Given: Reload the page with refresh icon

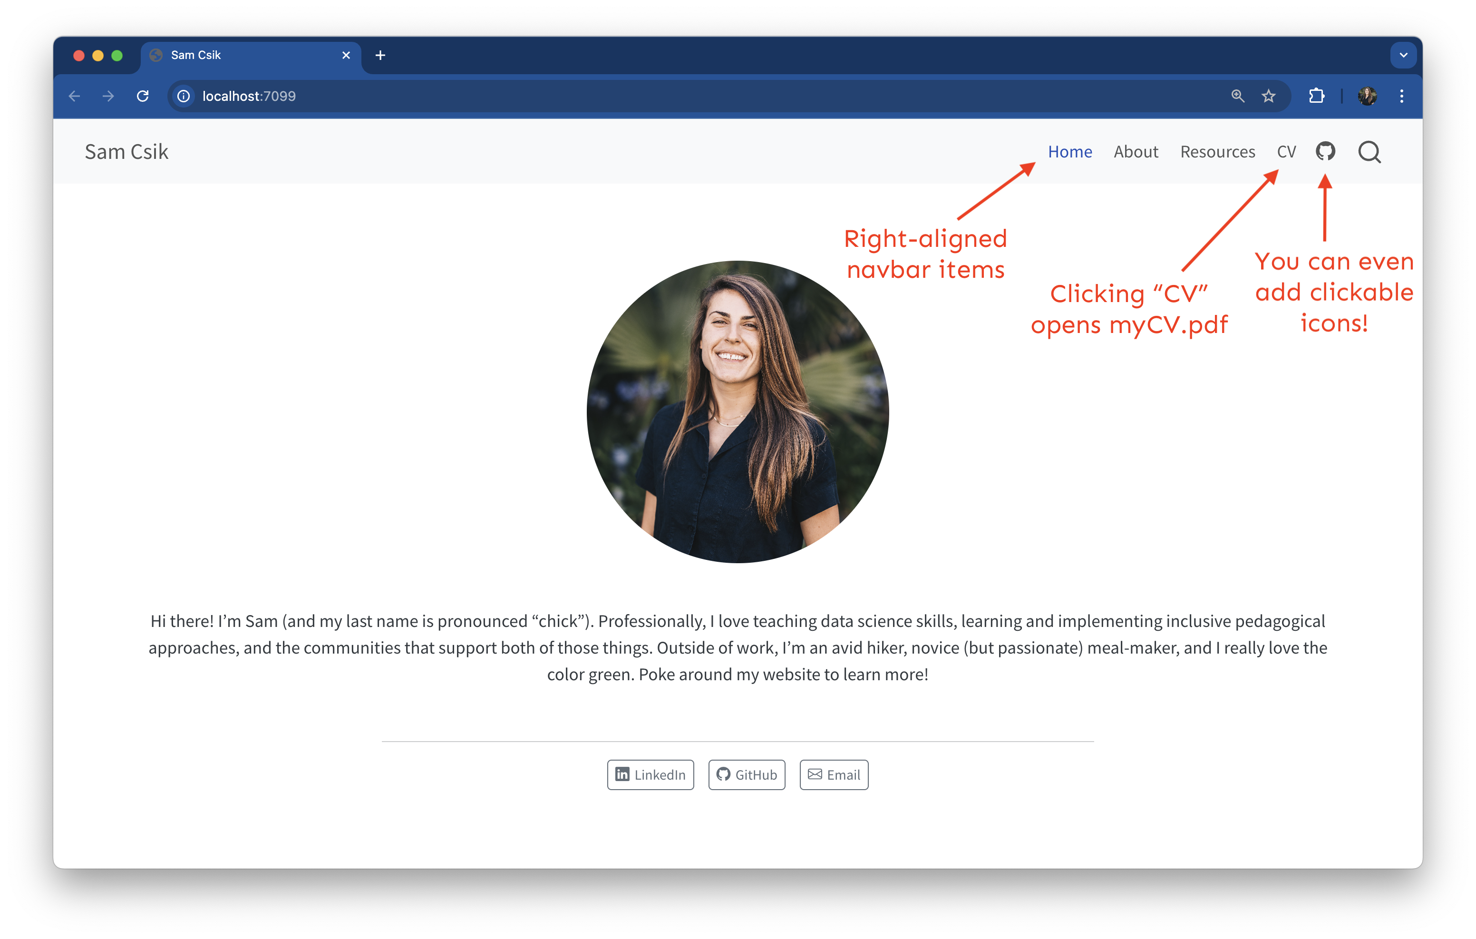Looking at the screenshot, I should click(x=143, y=96).
